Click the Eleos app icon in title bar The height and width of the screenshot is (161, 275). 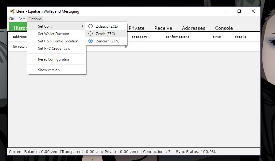(12, 11)
